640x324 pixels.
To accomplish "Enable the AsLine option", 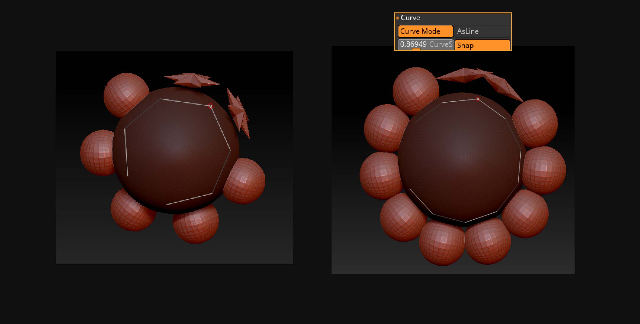I will (x=482, y=31).
